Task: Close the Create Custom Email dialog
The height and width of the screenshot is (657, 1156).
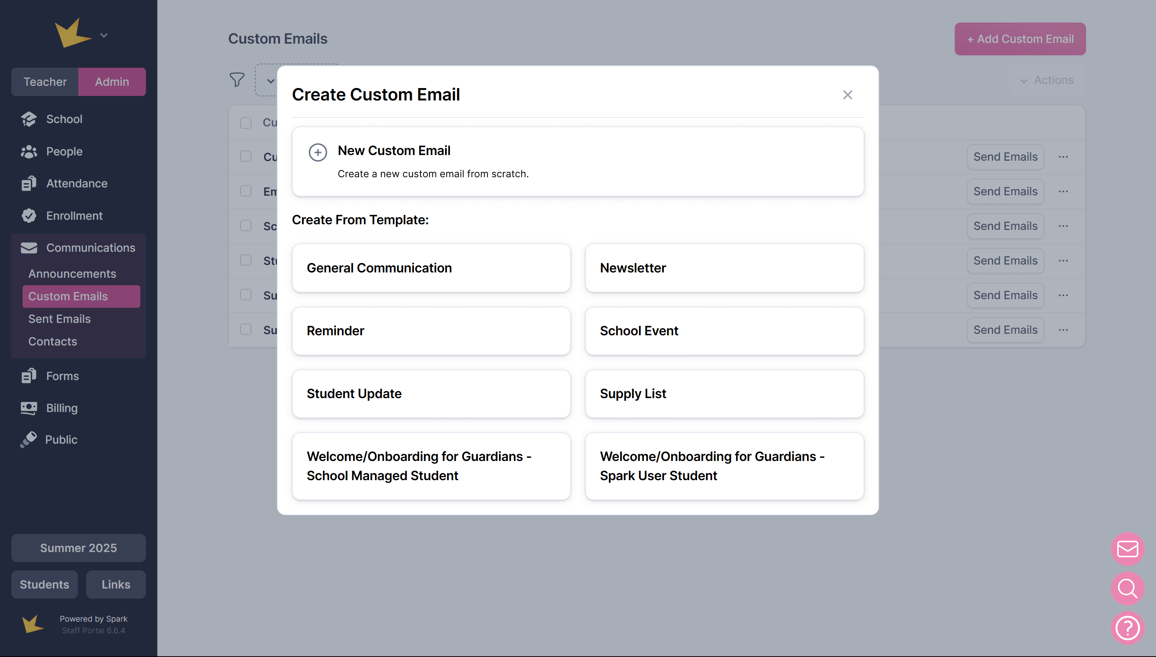Action: (x=847, y=95)
